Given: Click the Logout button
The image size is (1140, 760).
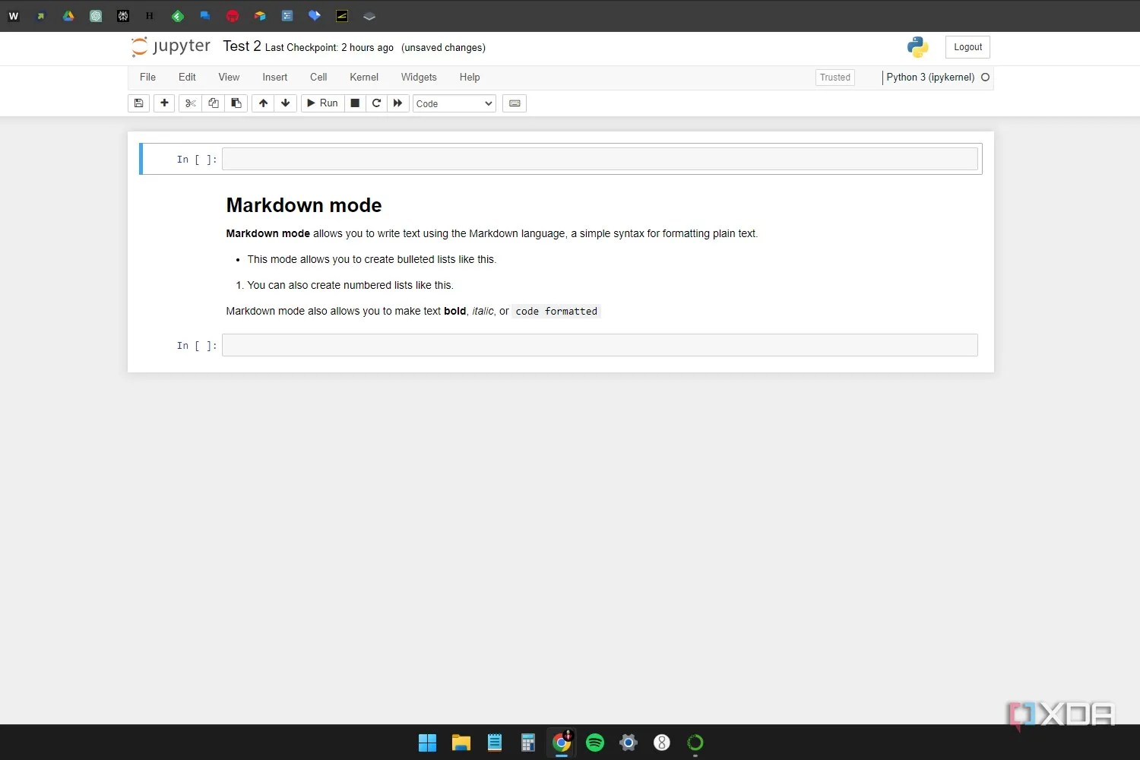Looking at the screenshot, I should click(x=967, y=46).
